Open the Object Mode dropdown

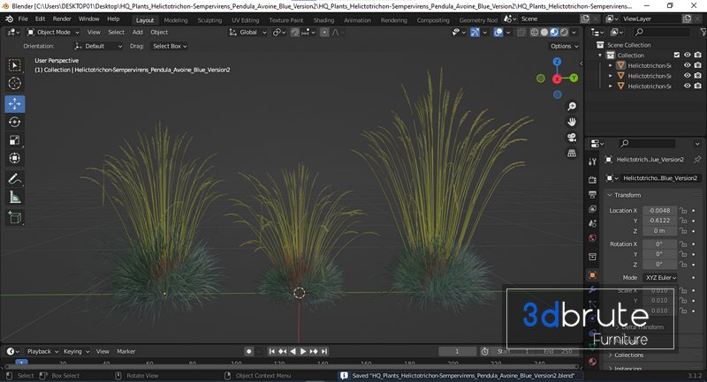[x=53, y=33]
